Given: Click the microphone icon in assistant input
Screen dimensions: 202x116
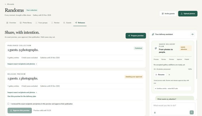Looking at the screenshot, I should 155,112.
